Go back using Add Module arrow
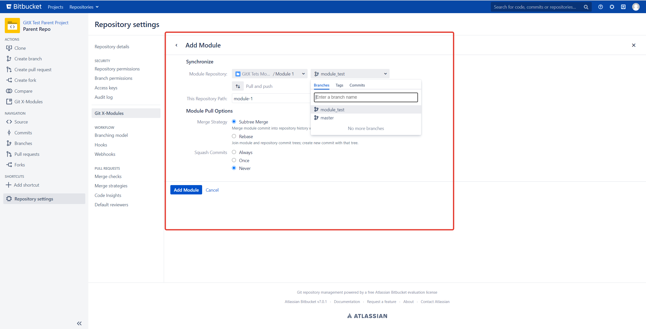This screenshot has height=329, width=646. [x=176, y=45]
